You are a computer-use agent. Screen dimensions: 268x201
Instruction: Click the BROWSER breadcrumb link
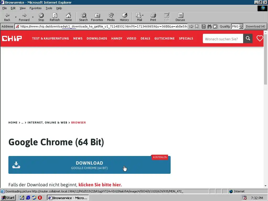point(79,122)
